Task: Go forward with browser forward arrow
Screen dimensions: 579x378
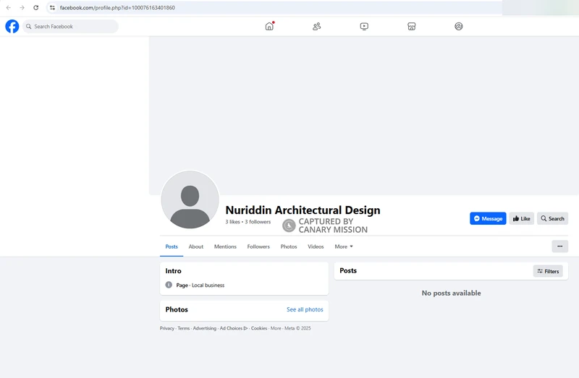Action: pos(22,7)
